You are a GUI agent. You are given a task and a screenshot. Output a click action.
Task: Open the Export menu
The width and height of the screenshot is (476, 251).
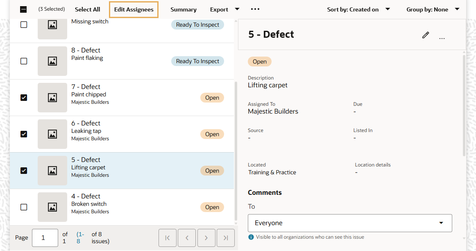pos(224,9)
